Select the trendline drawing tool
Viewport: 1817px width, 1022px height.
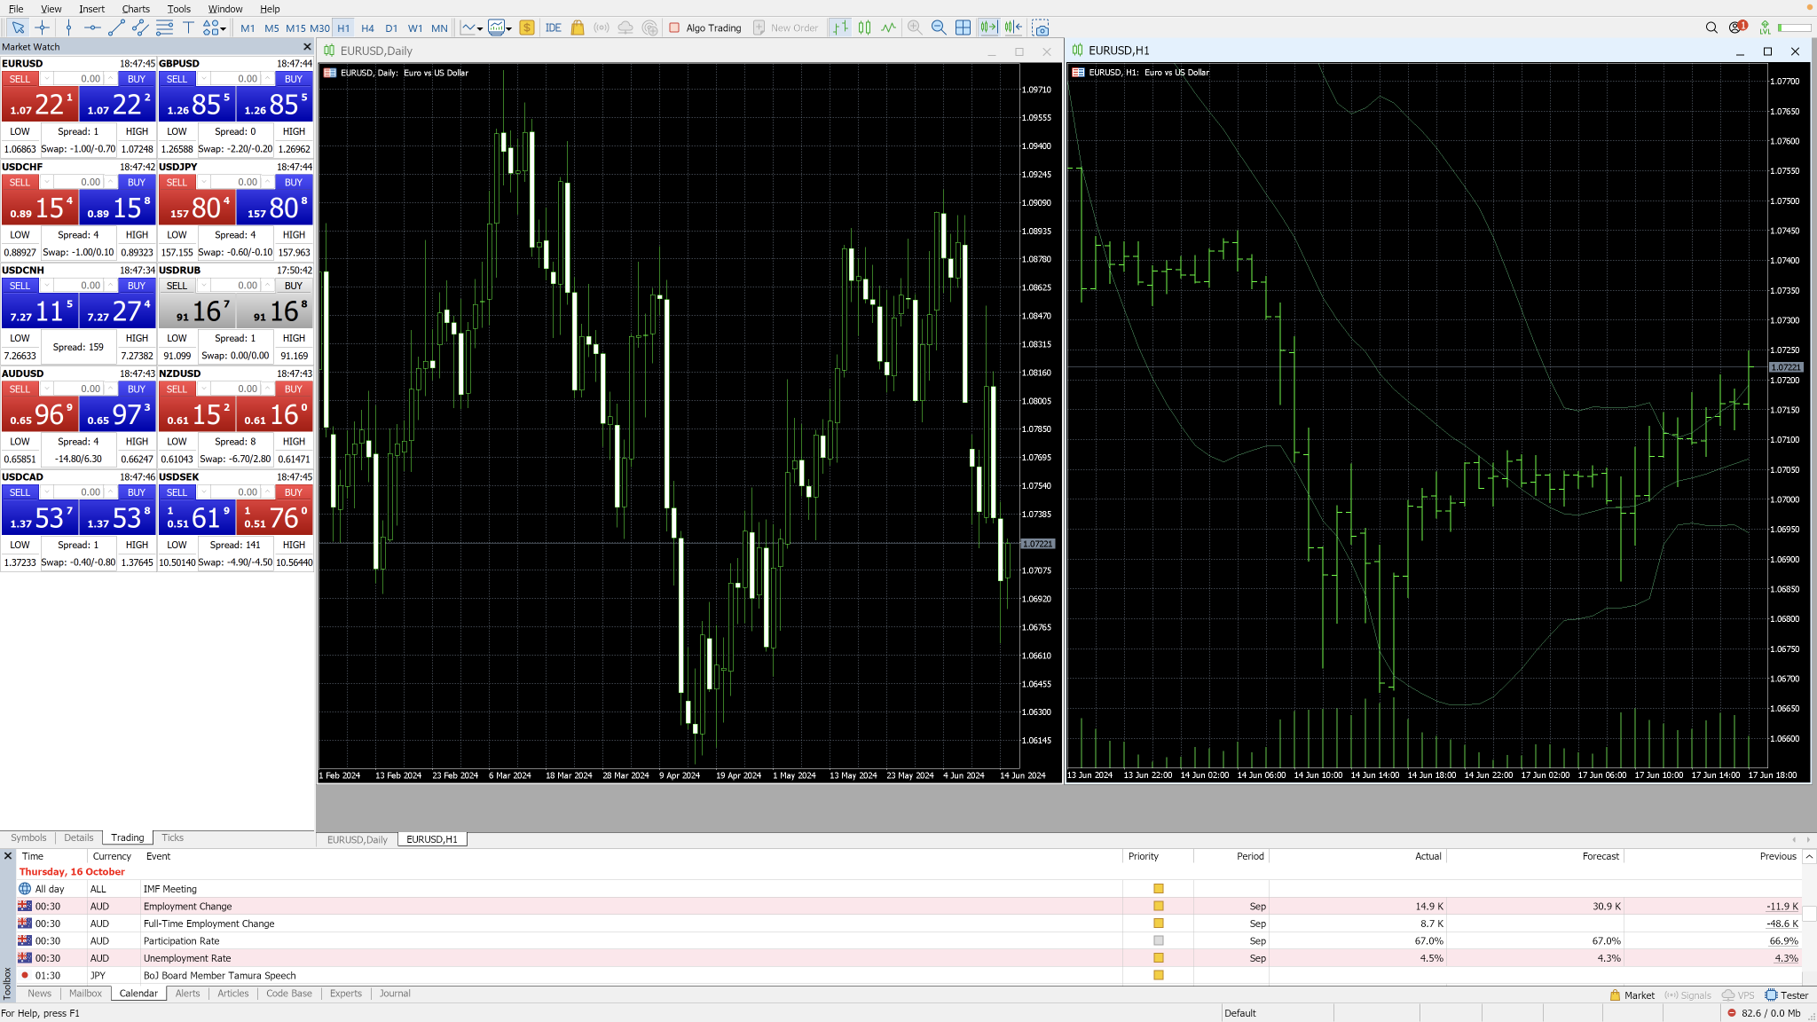click(116, 28)
